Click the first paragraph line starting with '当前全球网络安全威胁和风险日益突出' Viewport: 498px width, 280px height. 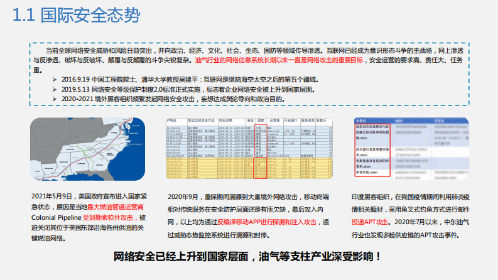click(x=254, y=50)
